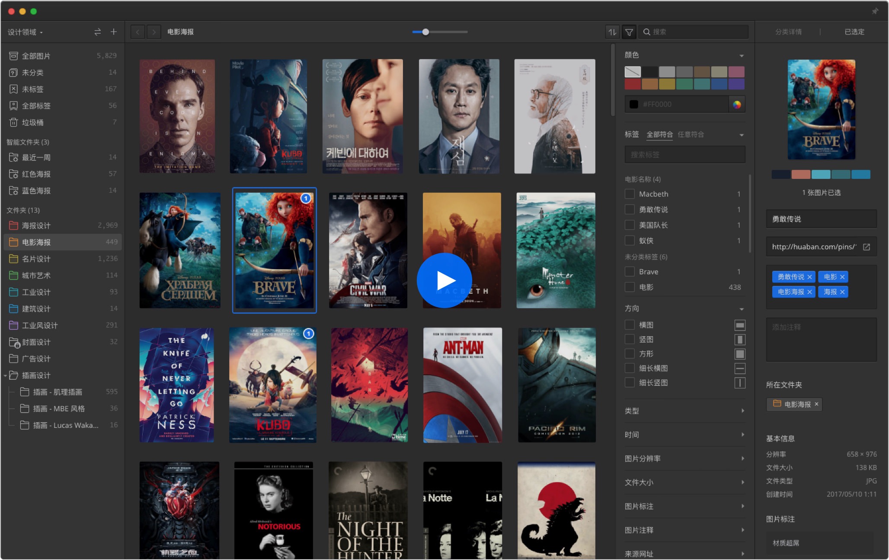This screenshot has height=560, width=889.
Task: Remove the 勇敢传说 tag
Action: click(809, 277)
